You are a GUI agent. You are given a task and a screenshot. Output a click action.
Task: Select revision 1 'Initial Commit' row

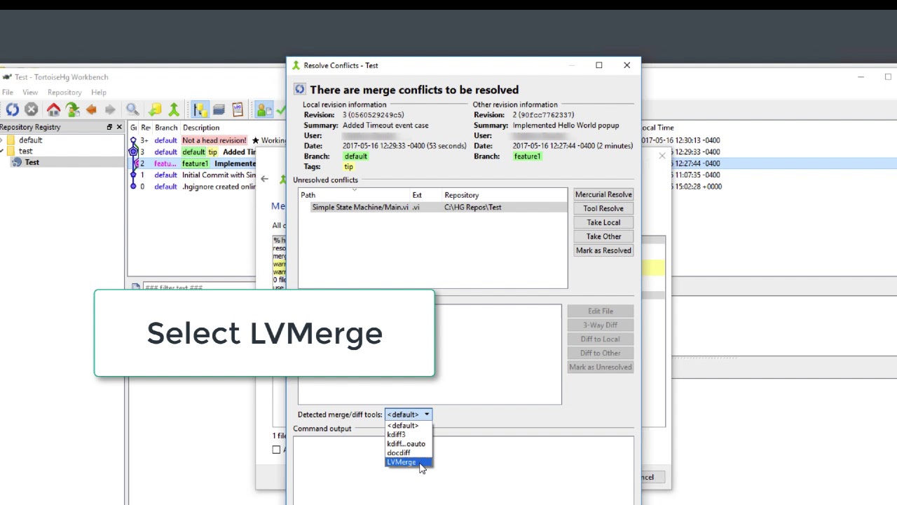[193, 175]
